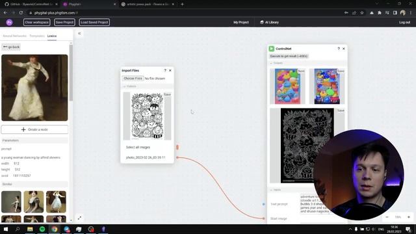This screenshot has width=416, height=234.
Task: Click the Create a node button
Action: 34,129
